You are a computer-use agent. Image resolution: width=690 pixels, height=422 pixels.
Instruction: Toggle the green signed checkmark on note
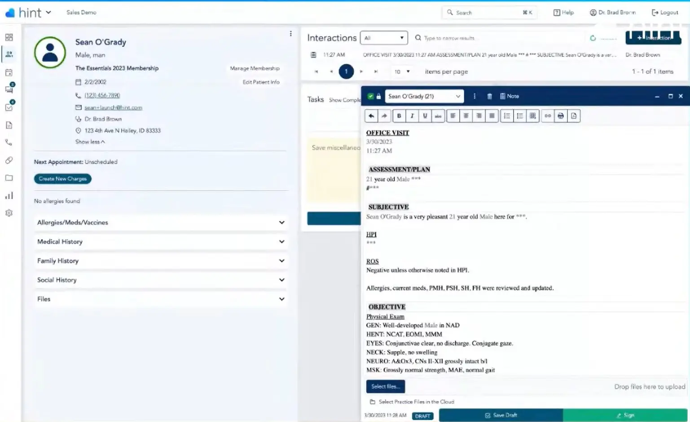pyautogui.click(x=370, y=96)
